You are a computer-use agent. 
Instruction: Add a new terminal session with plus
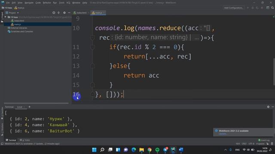[29, 107]
